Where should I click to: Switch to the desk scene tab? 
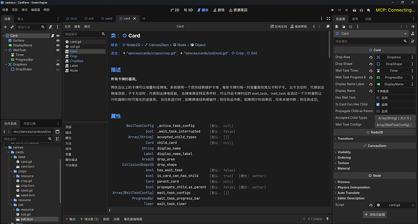pyautogui.click(x=71, y=18)
